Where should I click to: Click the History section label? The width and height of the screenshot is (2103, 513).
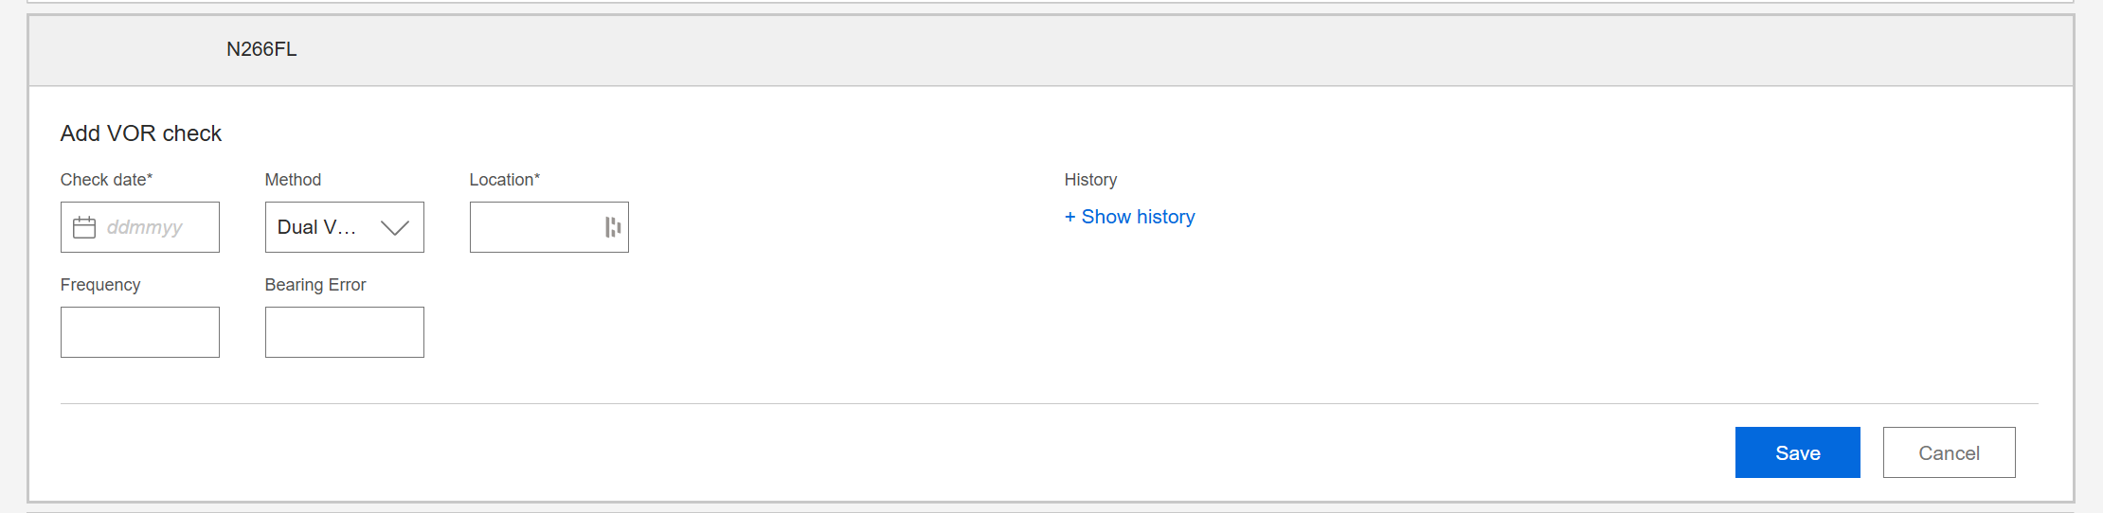[x=1090, y=180]
